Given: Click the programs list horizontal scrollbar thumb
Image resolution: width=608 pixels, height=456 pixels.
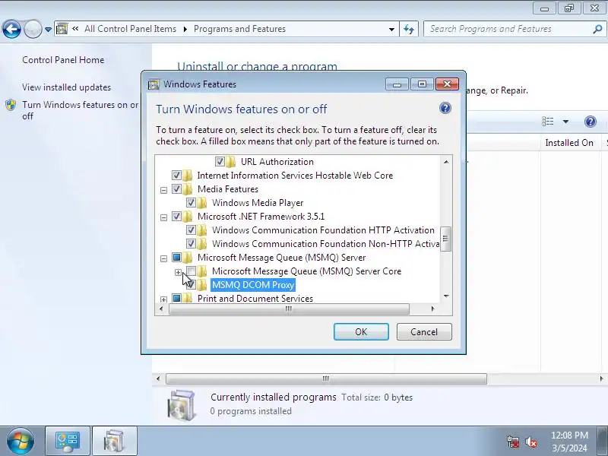Looking at the screenshot, I should (326, 378).
